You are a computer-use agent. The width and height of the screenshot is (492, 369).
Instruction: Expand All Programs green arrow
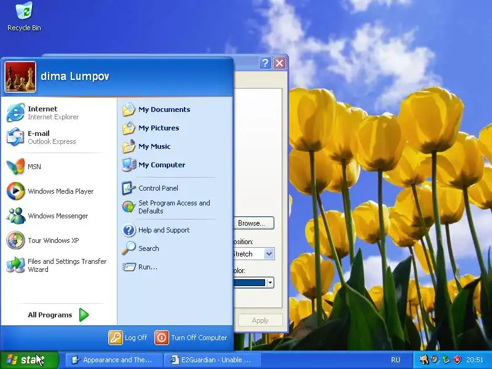coord(84,315)
